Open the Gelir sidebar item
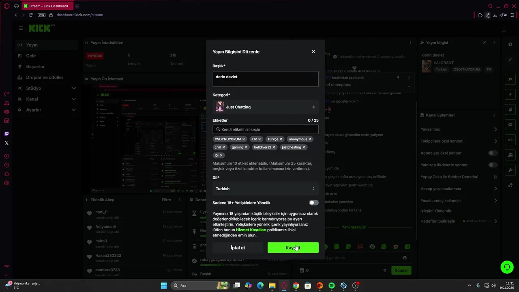519x292 pixels. pyautogui.click(x=47, y=56)
